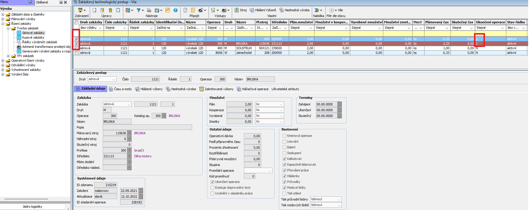The width and height of the screenshot is (529, 210).
Task: Toggle the Kmenová operace checkbox
Action: coord(285,136)
